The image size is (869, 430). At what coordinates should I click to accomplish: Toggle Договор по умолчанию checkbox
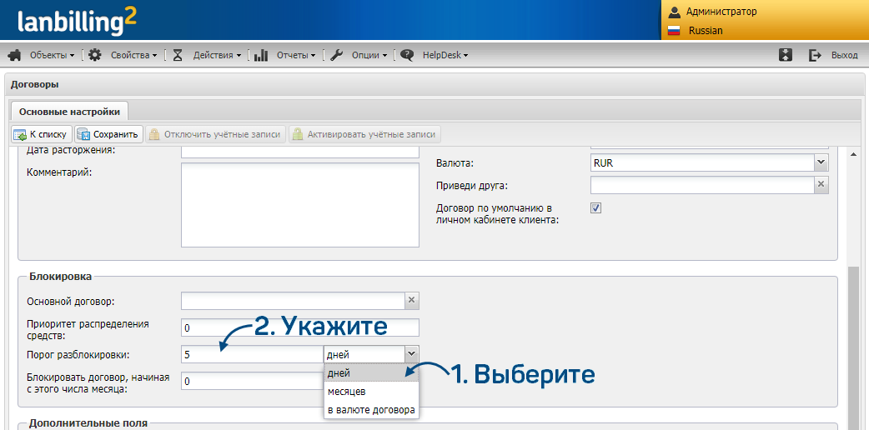pyautogui.click(x=595, y=208)
